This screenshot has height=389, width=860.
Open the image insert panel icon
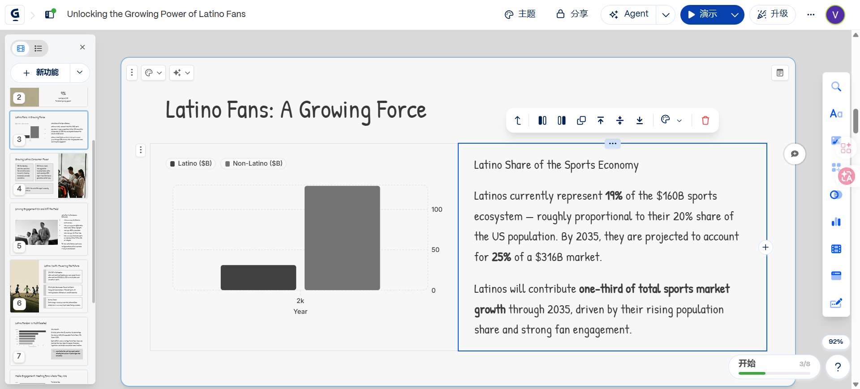tap(835, 141)
